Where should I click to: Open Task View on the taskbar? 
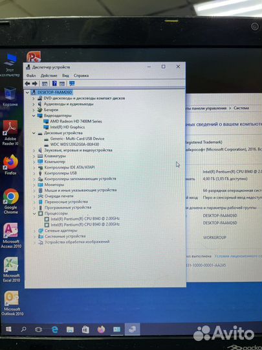click(x=39, y=329)
